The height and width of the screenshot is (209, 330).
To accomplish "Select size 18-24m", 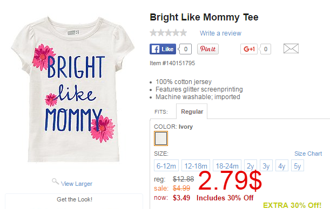I will (227, 165).
